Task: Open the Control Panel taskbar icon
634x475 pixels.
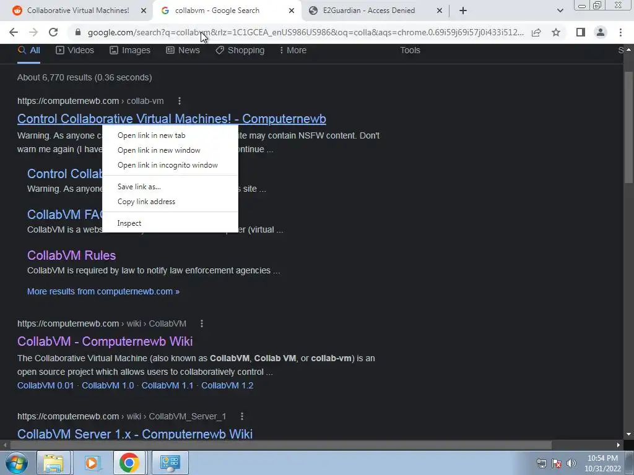Action: (x=170, y=463)
